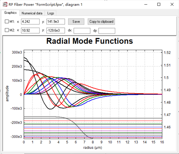This screenshot has width=179, height=154.
Task: Copy the diagram to clipboard
Action: (x=101, y=22)
